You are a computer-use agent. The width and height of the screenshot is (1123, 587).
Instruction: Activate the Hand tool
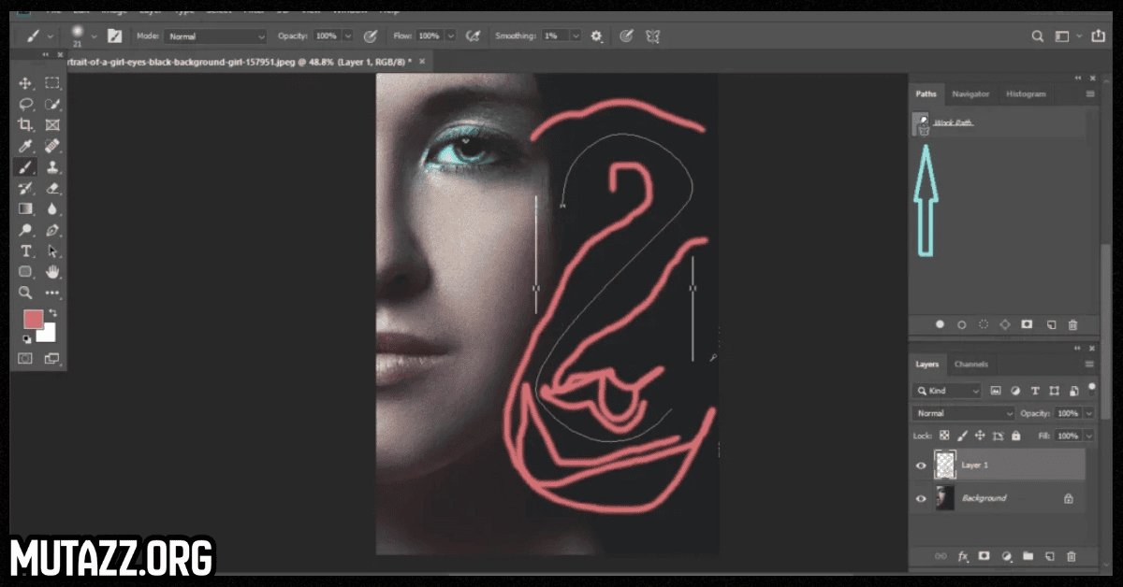(x=52, y=272)
